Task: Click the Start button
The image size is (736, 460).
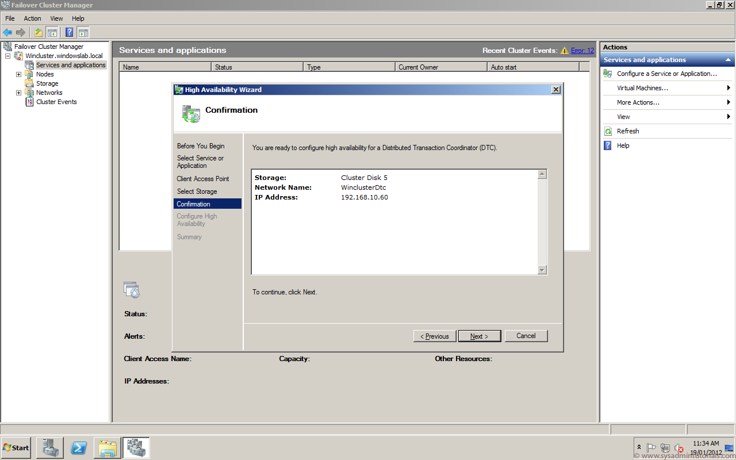Action: [16, 447]
